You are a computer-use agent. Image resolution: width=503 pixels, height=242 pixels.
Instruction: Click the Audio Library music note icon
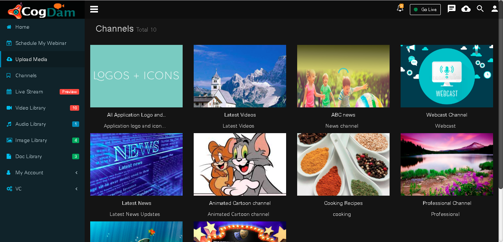pos(9,124)
